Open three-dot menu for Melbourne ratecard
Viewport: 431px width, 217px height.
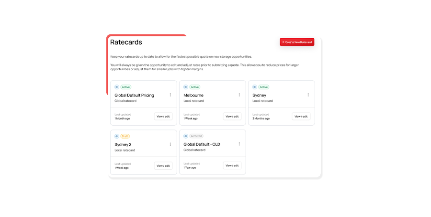pos(239,95)
